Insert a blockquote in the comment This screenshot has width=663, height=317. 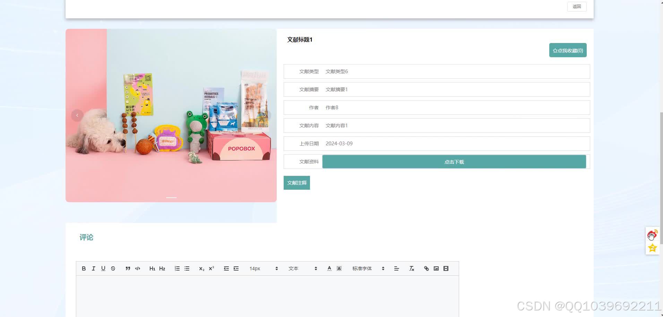[x=128, y=268]
